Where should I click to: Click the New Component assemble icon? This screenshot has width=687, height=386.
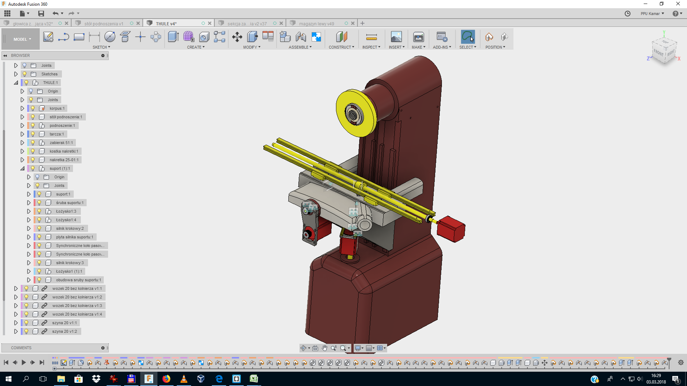(285, 37)
